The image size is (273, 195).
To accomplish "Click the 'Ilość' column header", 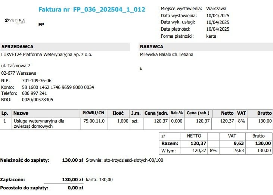I will [x=118, y=113].
